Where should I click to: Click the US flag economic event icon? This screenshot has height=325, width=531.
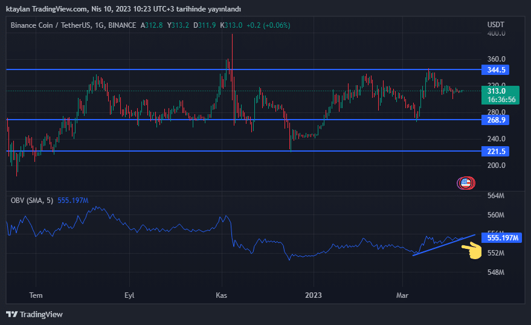tap(466, 183)
